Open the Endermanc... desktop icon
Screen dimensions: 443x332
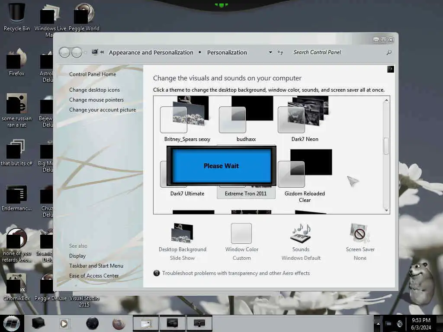click(16, 198)
